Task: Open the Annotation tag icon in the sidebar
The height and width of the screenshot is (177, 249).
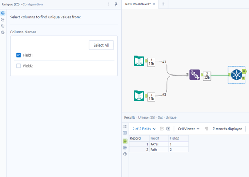Action: coord(3,26)
